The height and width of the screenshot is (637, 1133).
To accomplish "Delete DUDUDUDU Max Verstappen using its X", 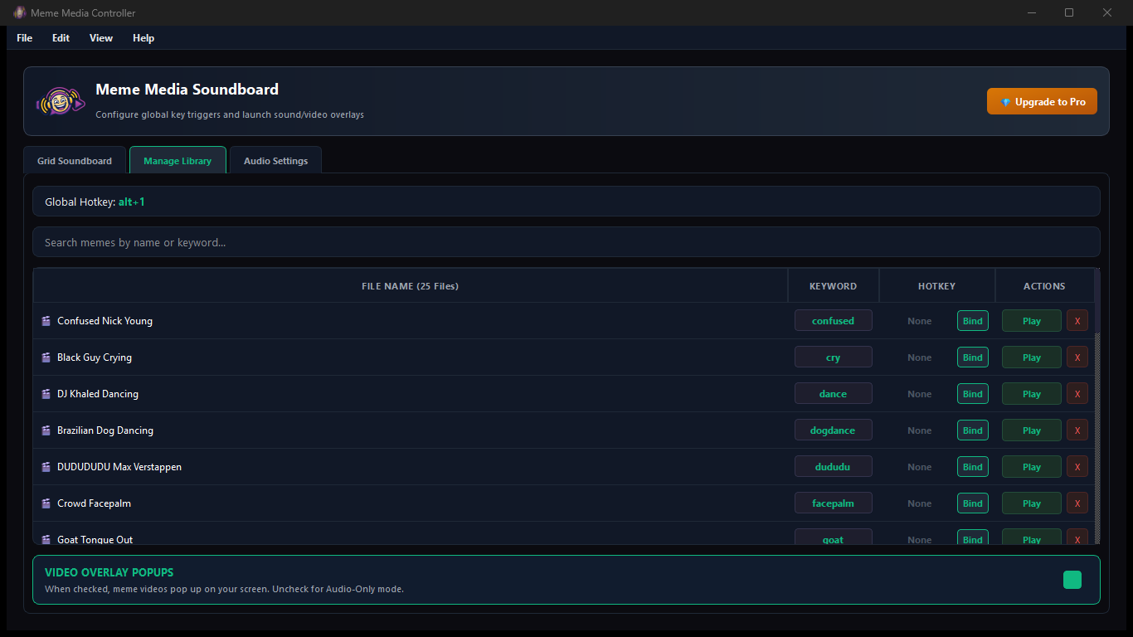I will click(1077, 467).
